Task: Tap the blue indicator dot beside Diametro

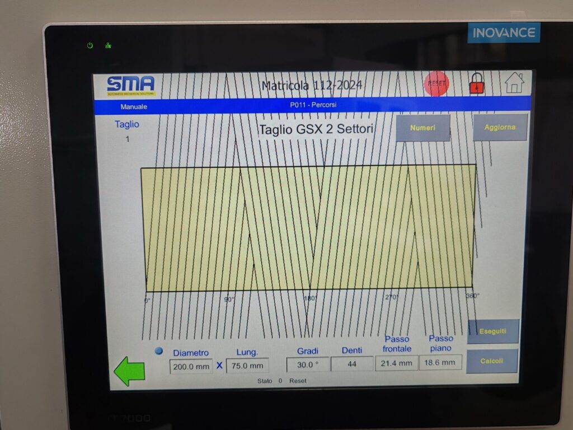Action: pyautogui.click(x=159, y=350)
